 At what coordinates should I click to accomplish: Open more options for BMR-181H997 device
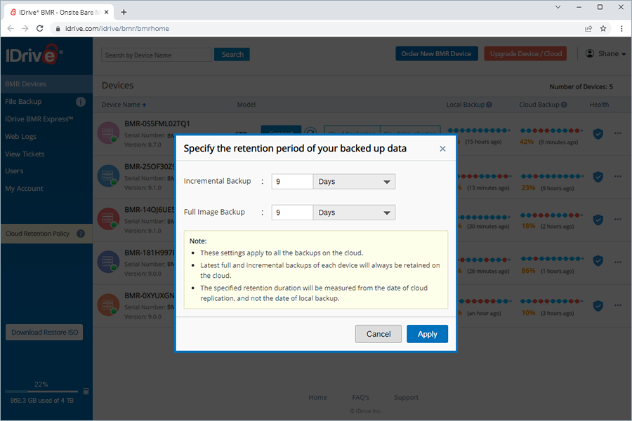(618, 262)
